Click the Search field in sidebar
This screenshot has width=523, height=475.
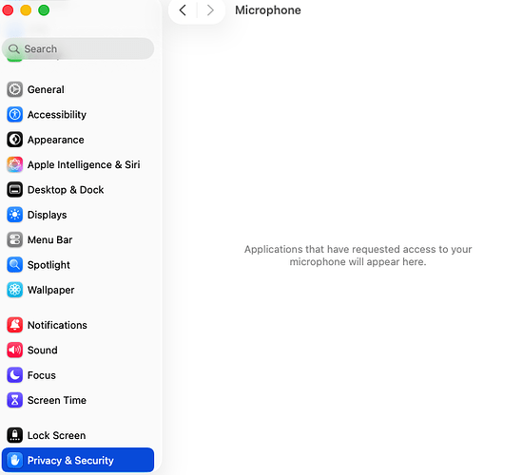pyautogui.click(x=78, y=48)
